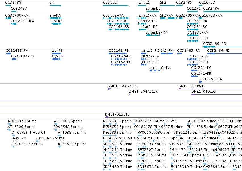Image resolution: width=242 pixels, height=171 pixels.
Task: Click the Jafrac2-RA transcript label
Action: pyautogui.click(x=147, y=15)
